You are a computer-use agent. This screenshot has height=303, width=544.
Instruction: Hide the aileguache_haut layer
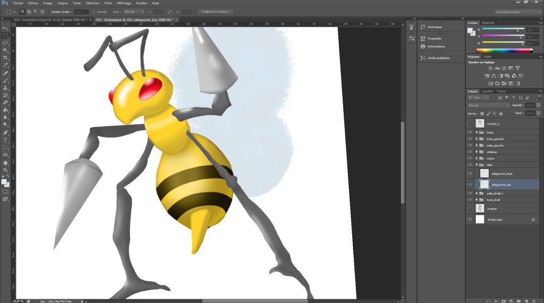[x=470, y=173]
